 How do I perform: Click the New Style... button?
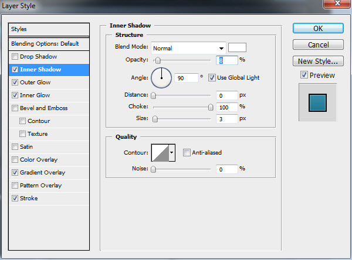tap(318, 61)
